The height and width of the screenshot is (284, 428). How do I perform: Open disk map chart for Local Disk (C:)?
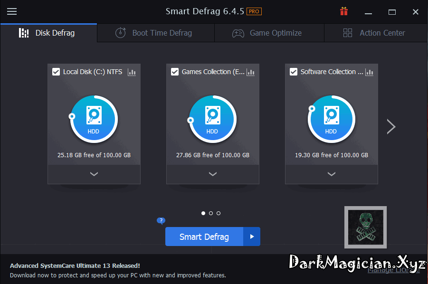pos(132,72)
